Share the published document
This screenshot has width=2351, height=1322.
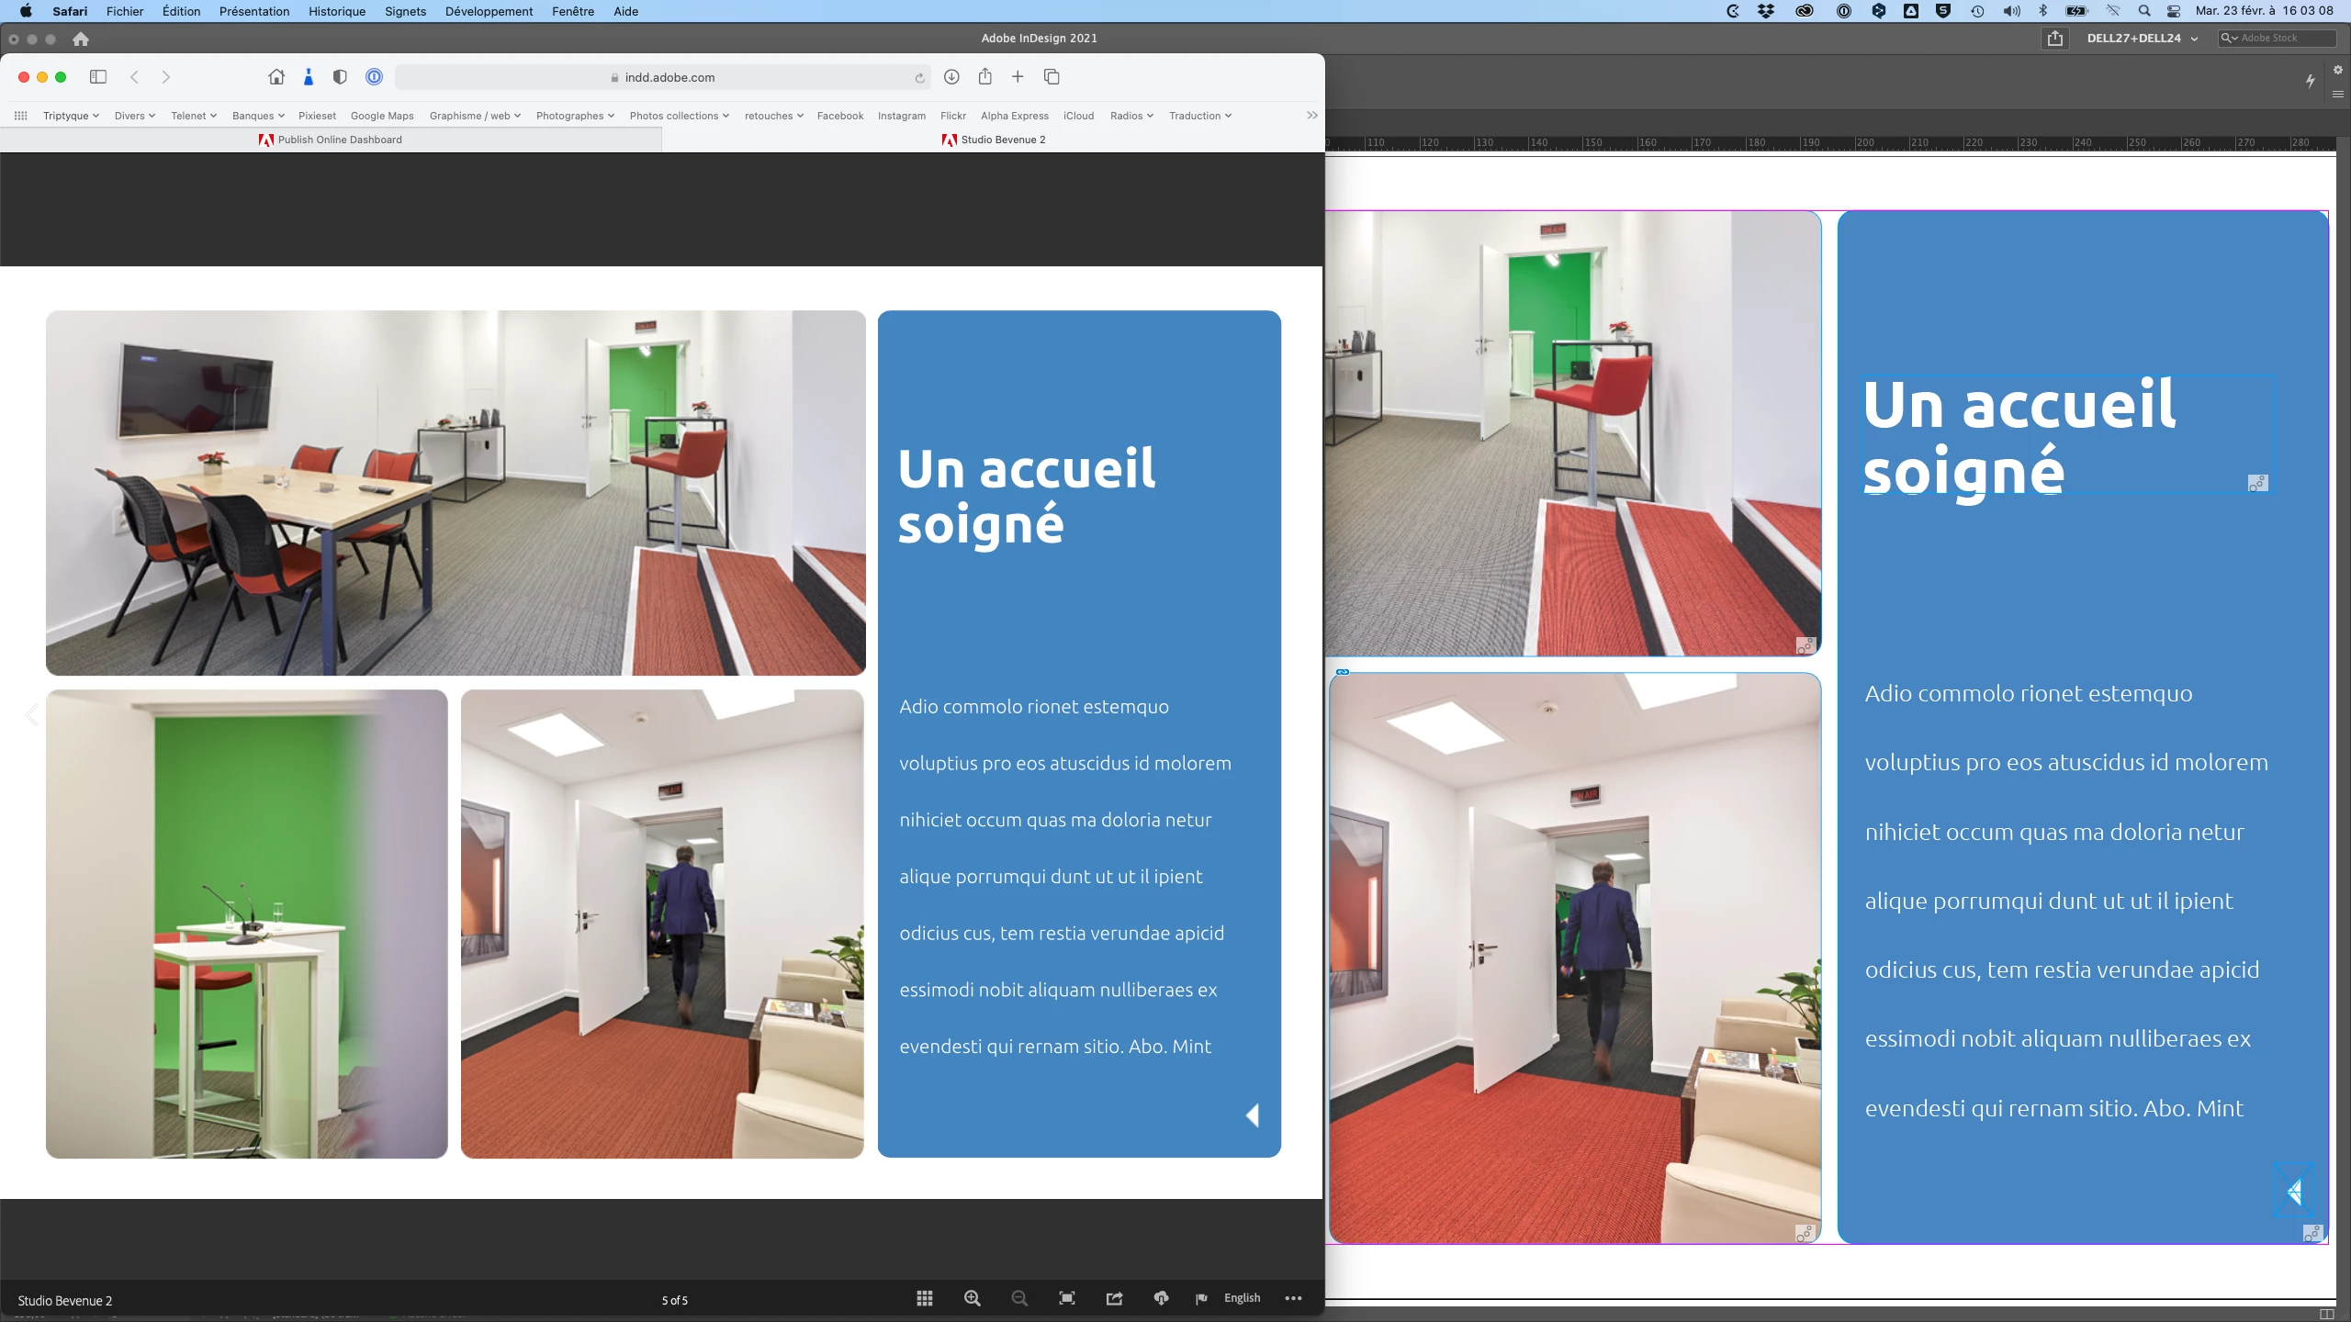click(1114, 1298)
